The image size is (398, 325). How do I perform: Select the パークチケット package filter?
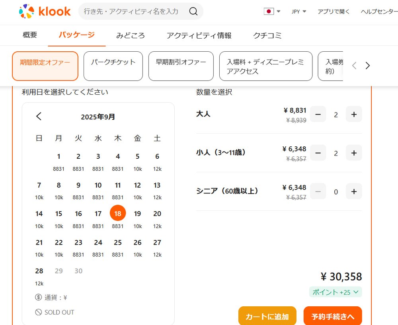pyautogui.click(x=113, y=66)
